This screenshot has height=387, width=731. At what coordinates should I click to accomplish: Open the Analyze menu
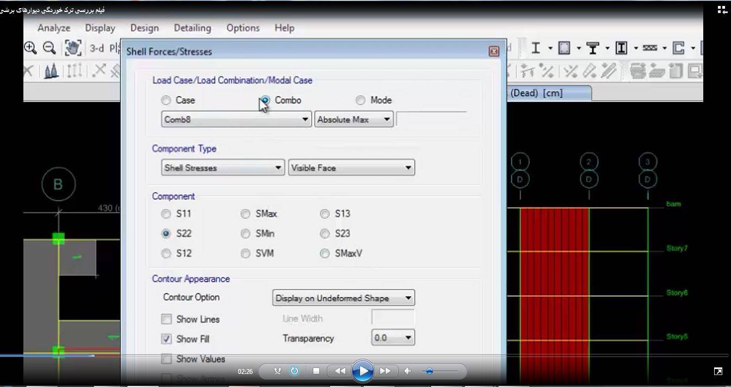[x=53, y=28]
